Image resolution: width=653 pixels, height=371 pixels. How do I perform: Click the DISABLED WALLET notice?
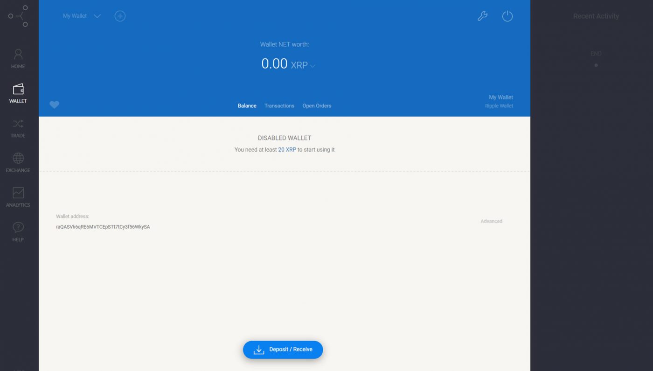tap(285, 138)
